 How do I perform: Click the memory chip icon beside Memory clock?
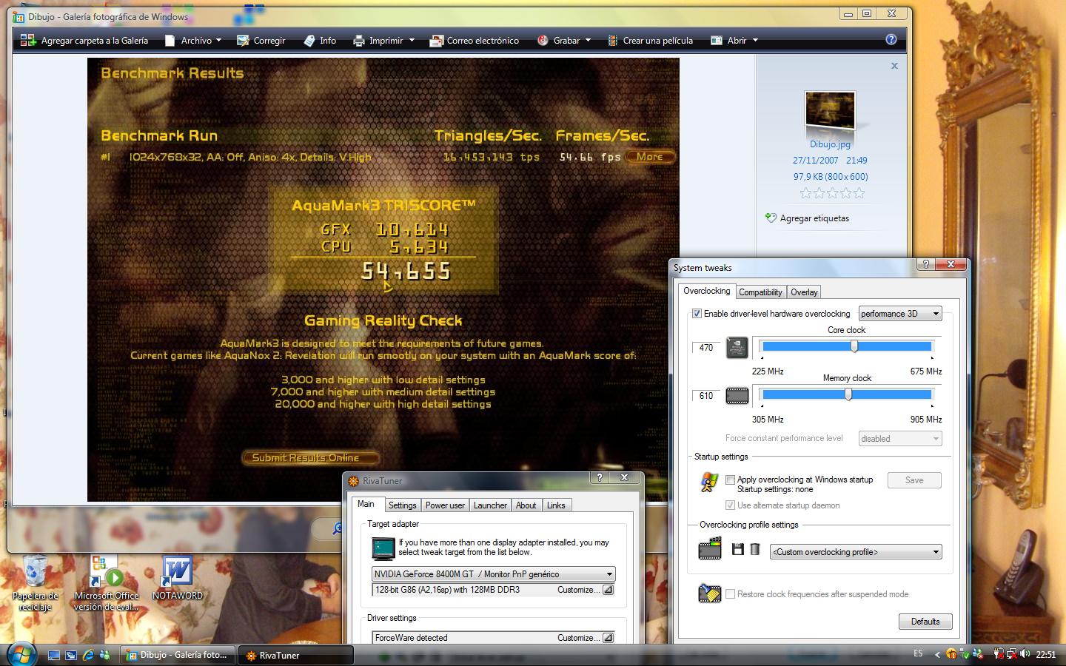point(737,396)
